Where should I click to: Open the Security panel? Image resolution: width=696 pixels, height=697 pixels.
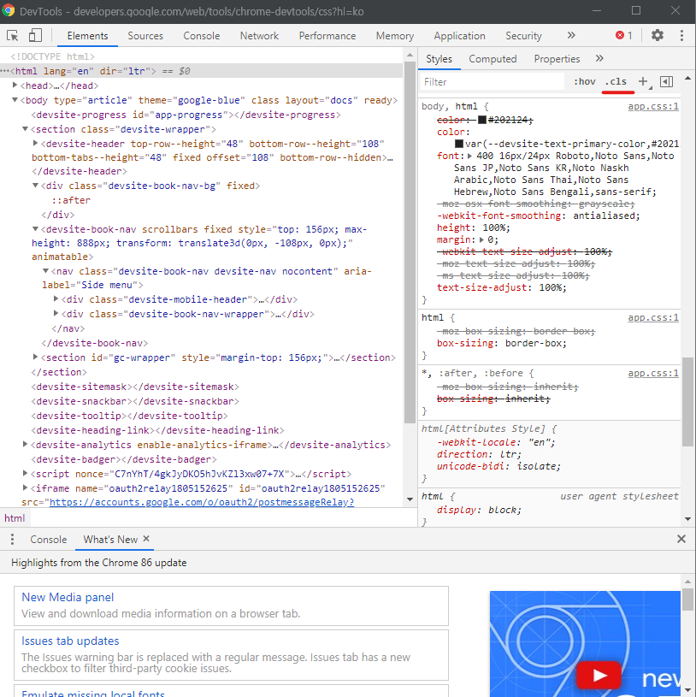(x=523, y=36)
